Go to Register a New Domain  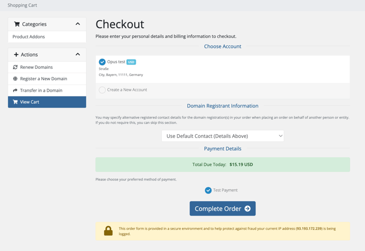[x=47, y=79]
